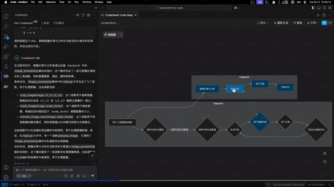The height and width of the screenshot is (187, 334).
Task: Switch to the 工具箱 tab
Action: [x=45, y=23]
